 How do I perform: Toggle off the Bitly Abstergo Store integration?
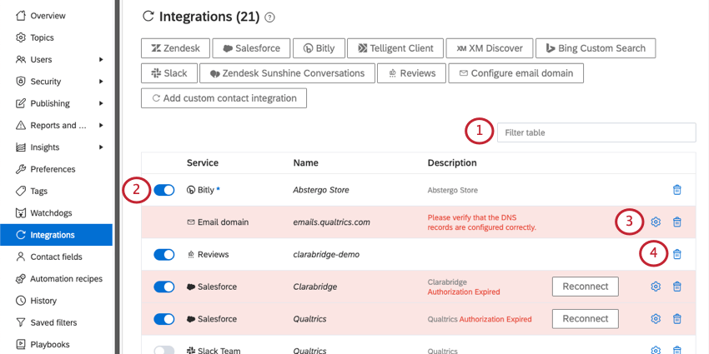(164, 190)
